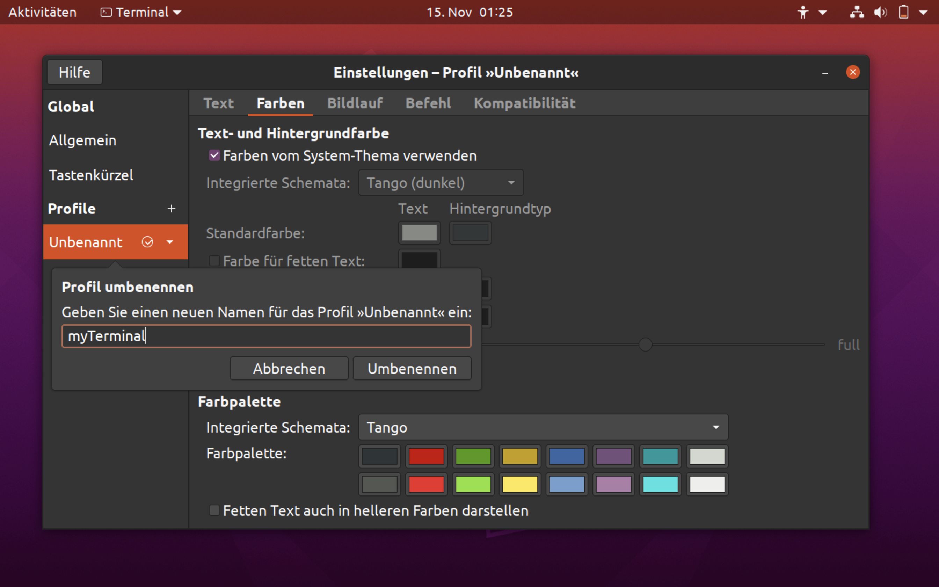Click inside the profile name input field
The image size is (939, 587).
267,336
